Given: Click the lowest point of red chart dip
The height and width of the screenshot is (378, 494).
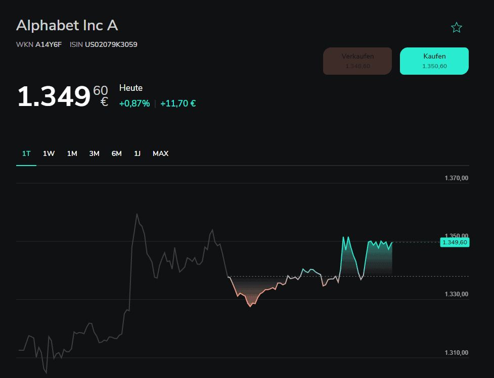Looking at the screenshot, I should point(250,306).
